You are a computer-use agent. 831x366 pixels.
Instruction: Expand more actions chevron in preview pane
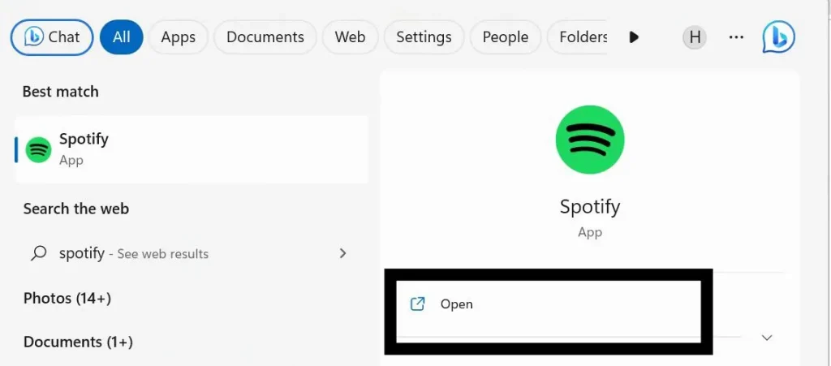pyautogui.click(x=766, y=338)
